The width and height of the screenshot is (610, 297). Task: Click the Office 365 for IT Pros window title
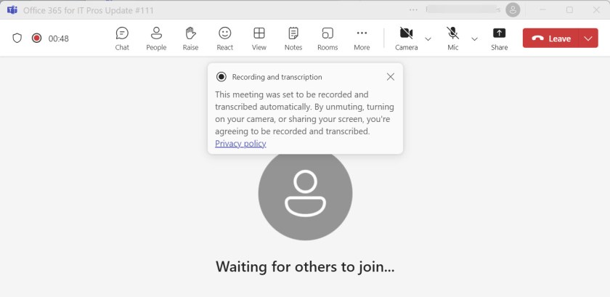coord(89,10)
